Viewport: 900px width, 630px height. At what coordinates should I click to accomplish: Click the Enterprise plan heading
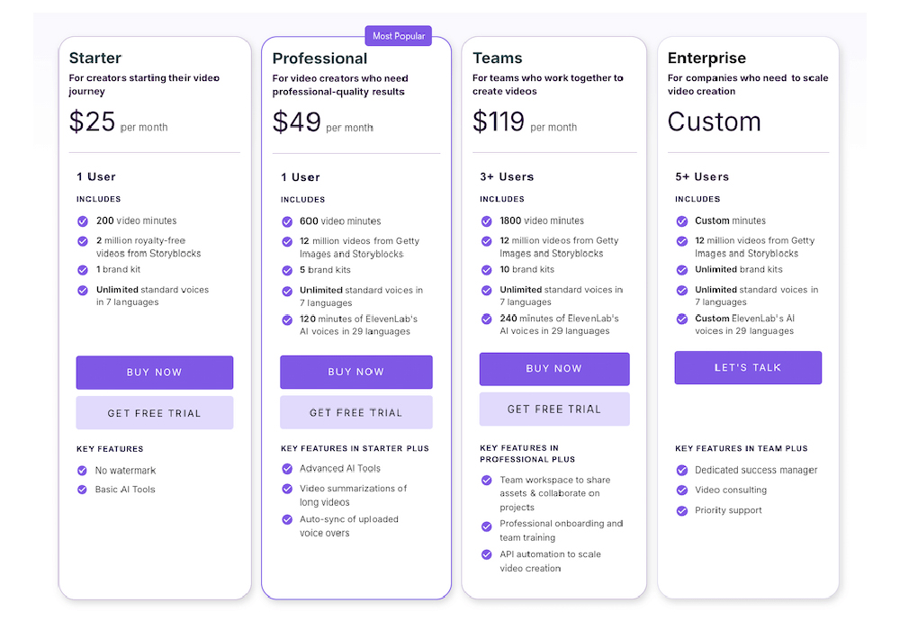click(706, 58)
